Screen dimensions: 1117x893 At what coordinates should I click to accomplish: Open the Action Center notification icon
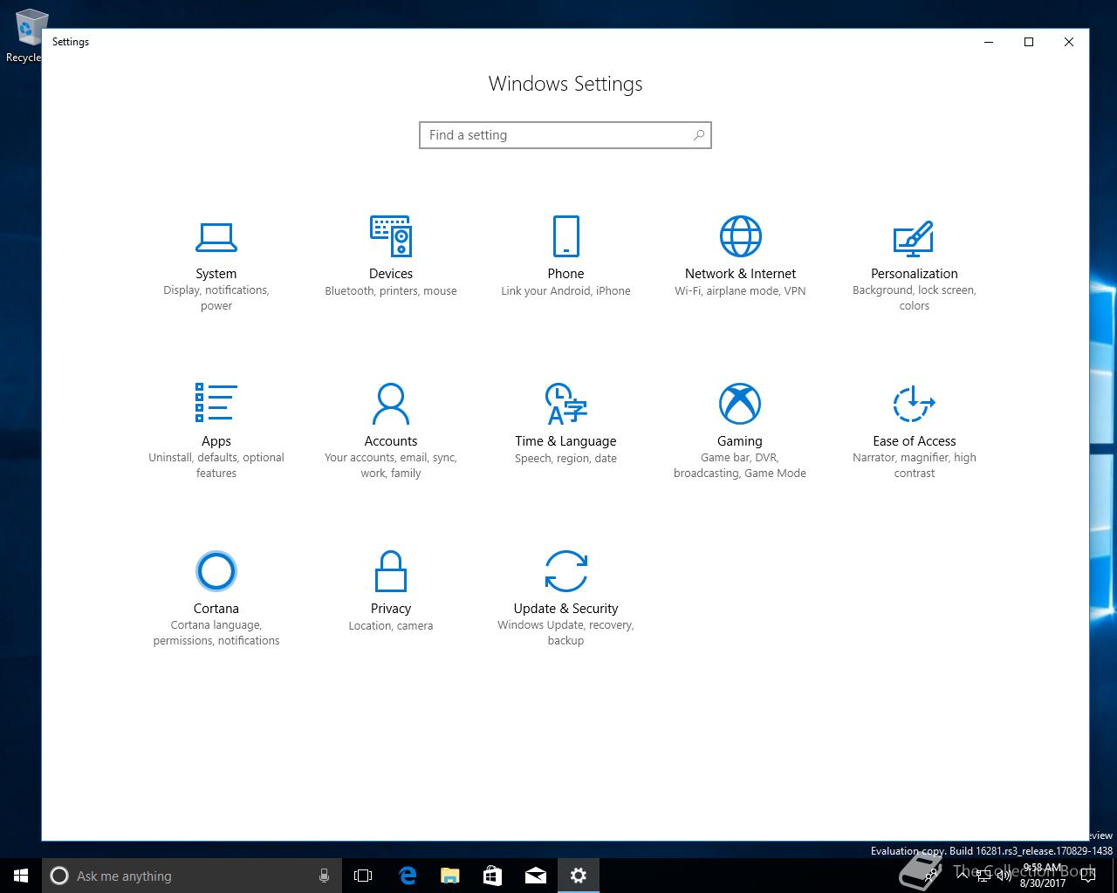coord(1088,876)
